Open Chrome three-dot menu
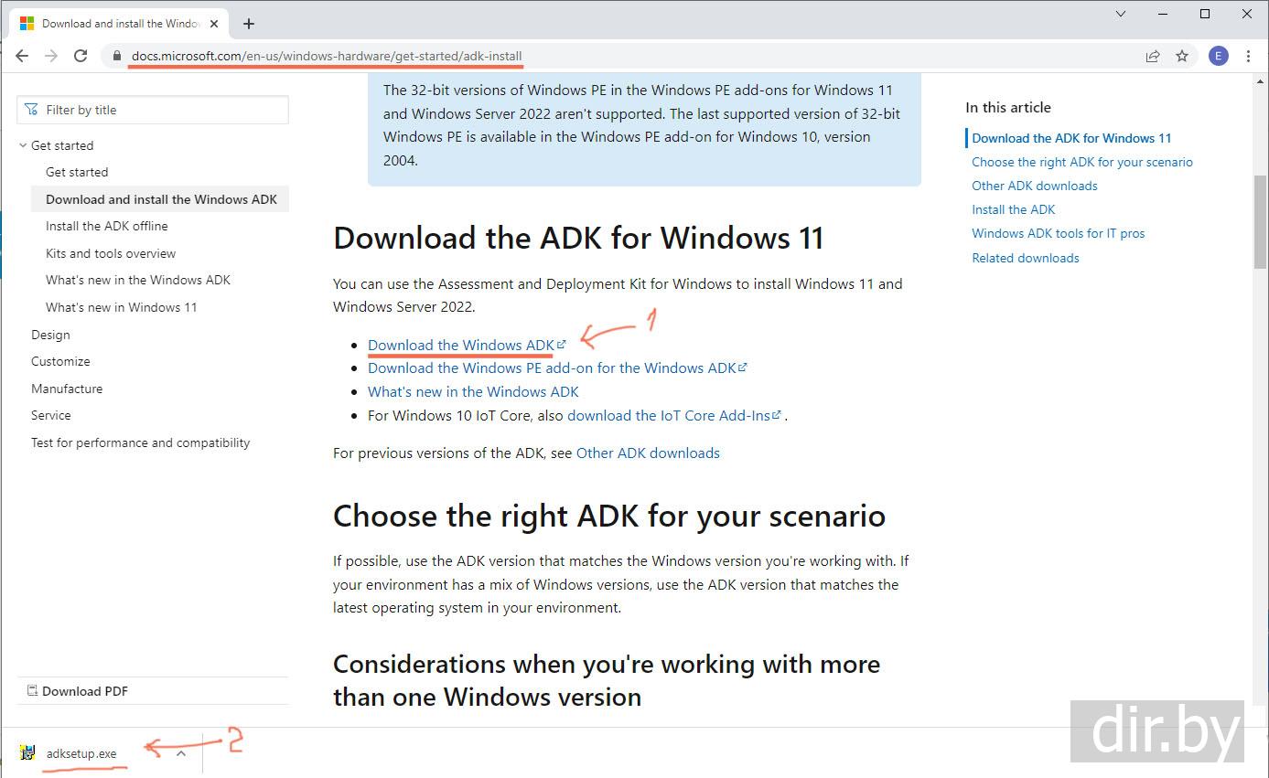This screenshot has height=778, width=1269. coord(1248,56)
